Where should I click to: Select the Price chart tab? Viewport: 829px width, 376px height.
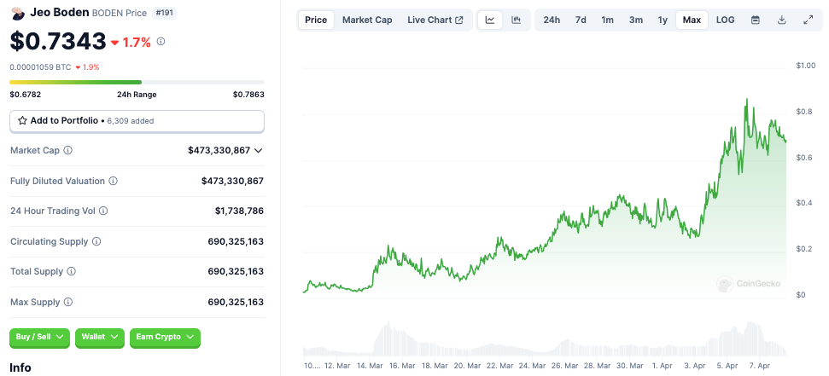coord(316,20)
